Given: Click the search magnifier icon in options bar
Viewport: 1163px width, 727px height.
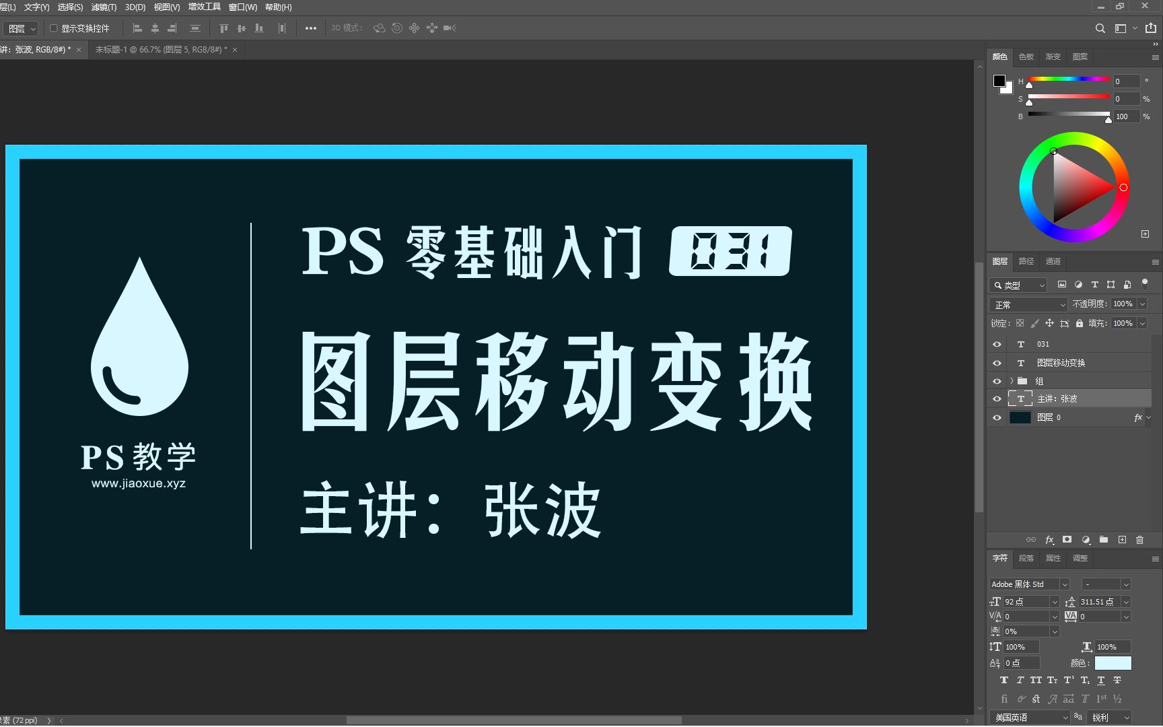Looking at the screenshot, I should pos(1100,28).
